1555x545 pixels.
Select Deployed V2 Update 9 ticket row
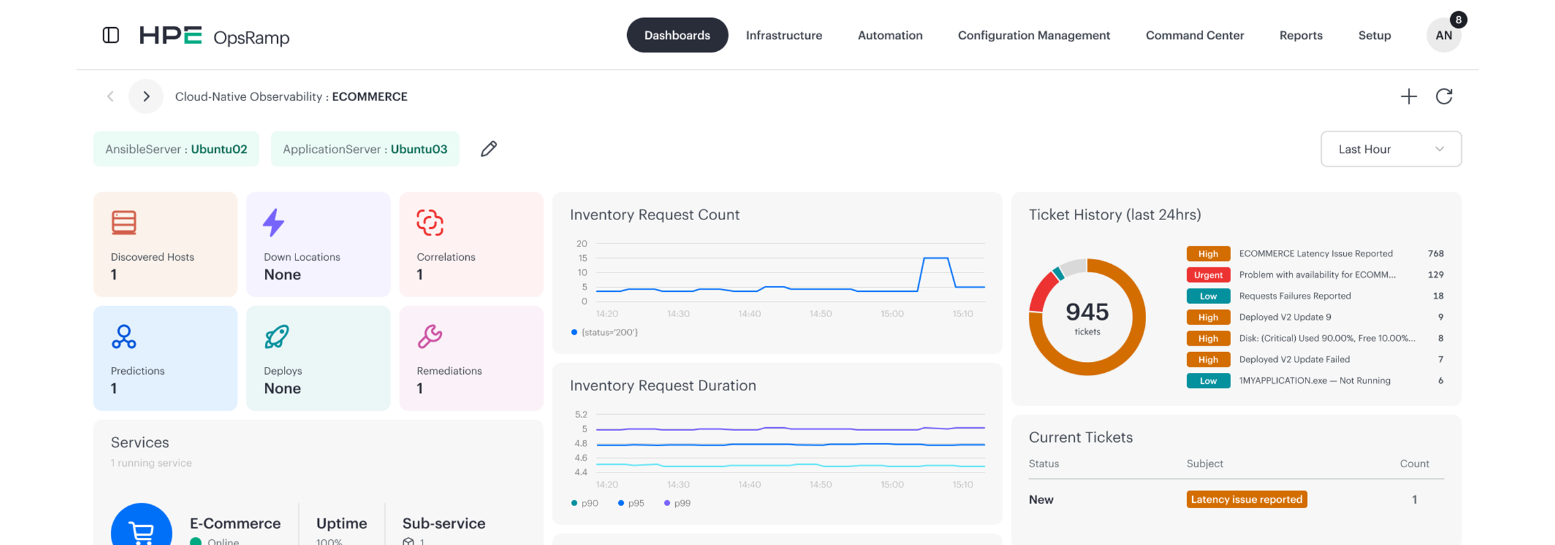[1315, 317]
